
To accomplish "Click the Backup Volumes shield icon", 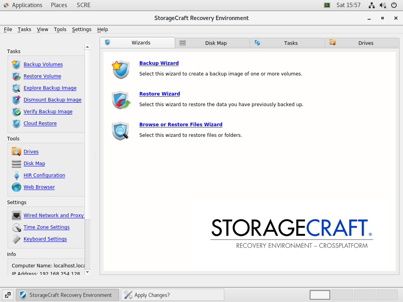I will (x=16, y=64).
